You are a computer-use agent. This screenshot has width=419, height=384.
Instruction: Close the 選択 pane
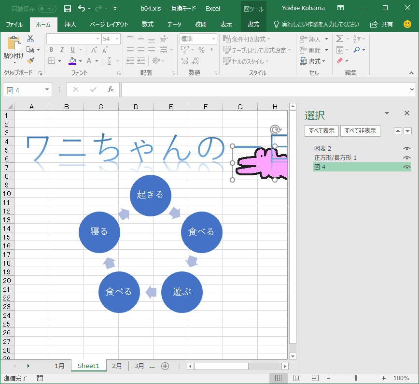point(407,113)
